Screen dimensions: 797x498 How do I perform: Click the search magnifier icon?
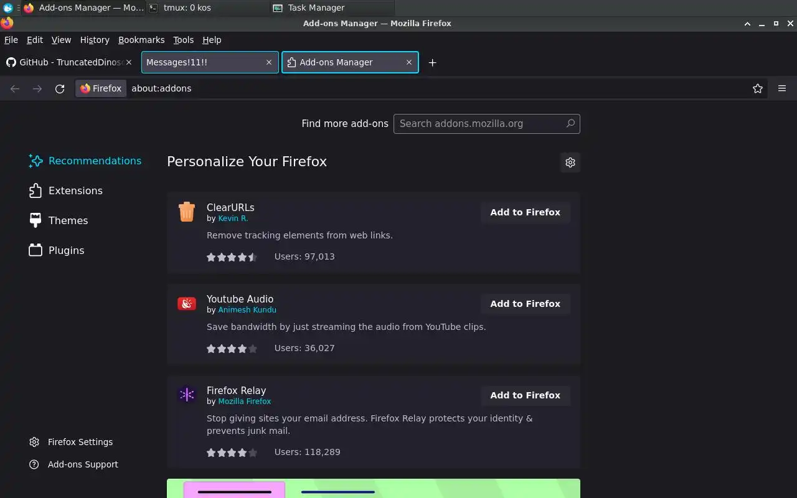[x=570, y=123]
